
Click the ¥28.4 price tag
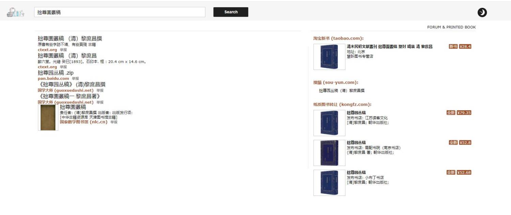click(x=465, y=46)
